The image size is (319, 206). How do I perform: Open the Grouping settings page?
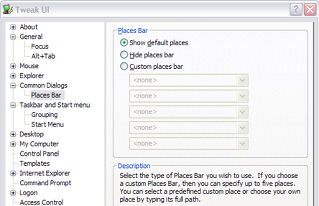pos(44,115)
